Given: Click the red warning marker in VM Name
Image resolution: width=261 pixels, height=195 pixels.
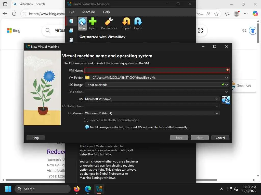Looking at the screenshot, I should pos(227,70).
